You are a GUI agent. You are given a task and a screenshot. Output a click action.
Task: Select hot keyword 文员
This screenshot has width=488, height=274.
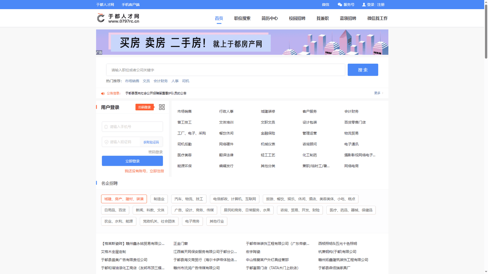(146, 81)
